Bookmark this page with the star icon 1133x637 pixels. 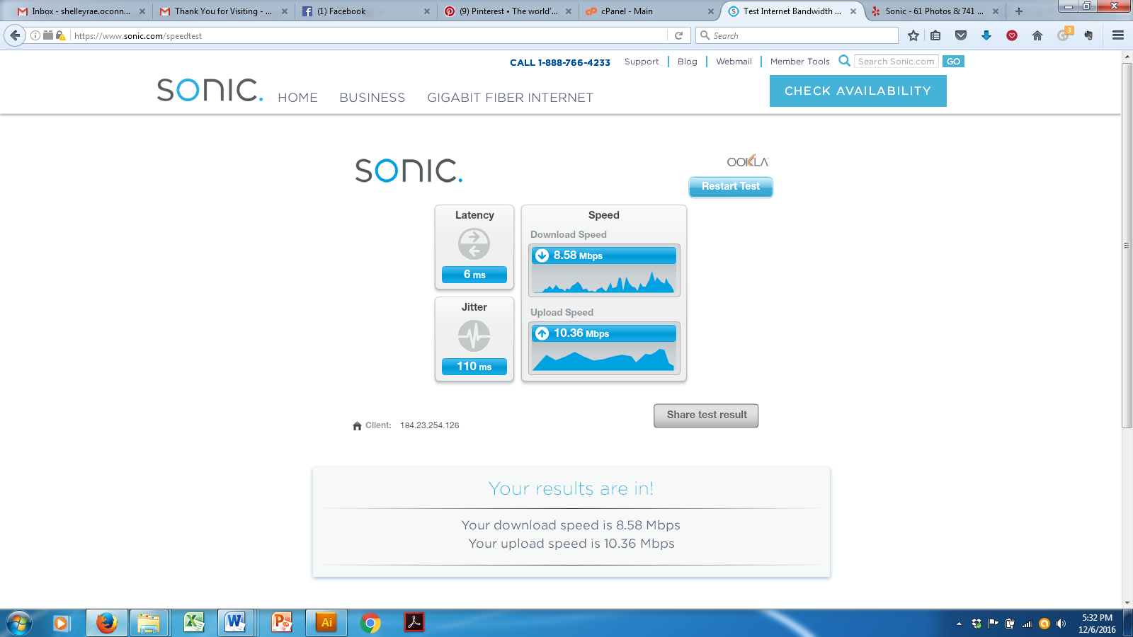pyautogui.click(x=913, y=35)
